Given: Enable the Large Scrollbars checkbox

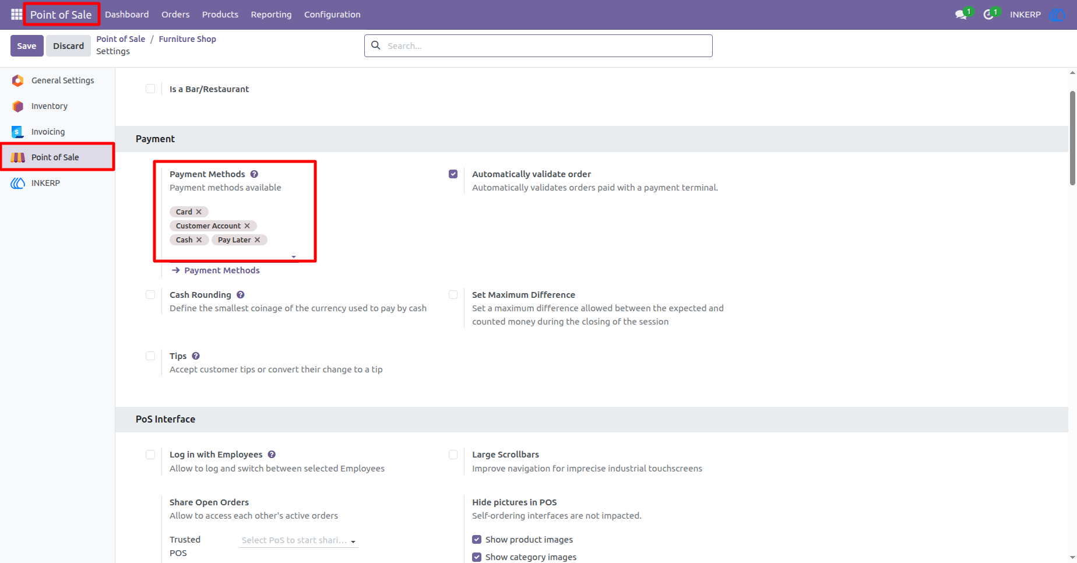Looking at the screenshot, I should click(453, 455).
